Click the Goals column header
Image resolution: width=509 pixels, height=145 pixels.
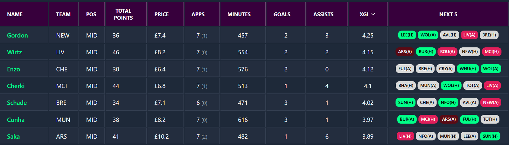282,14
